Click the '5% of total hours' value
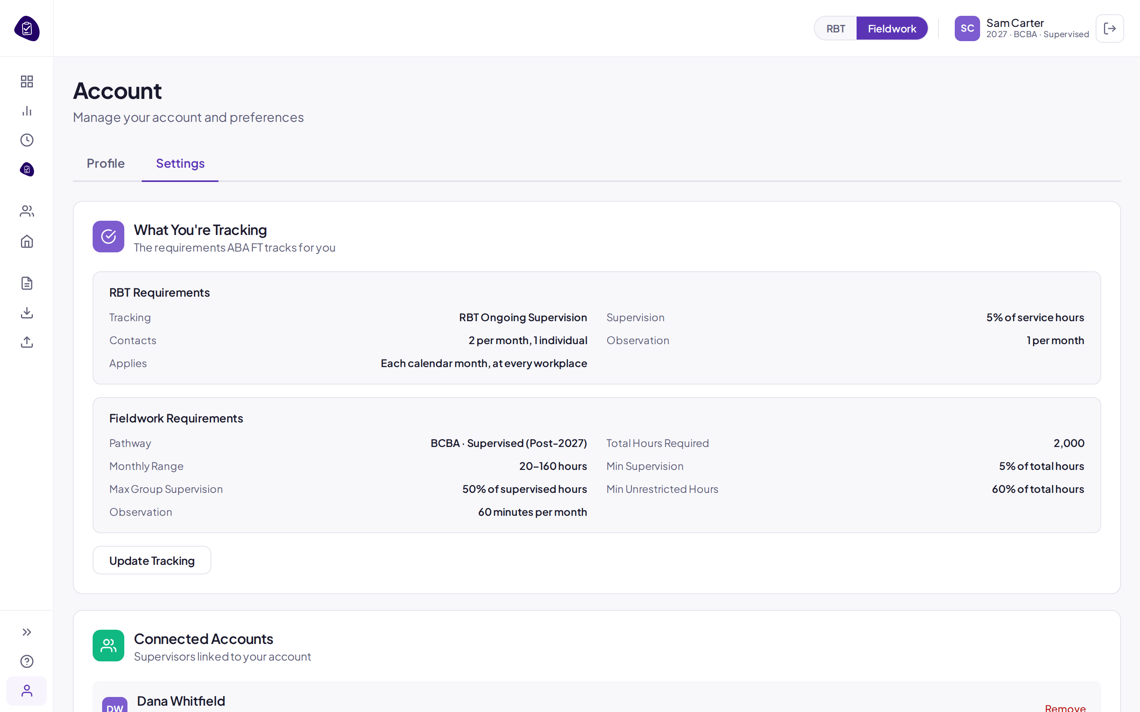 1041,466
